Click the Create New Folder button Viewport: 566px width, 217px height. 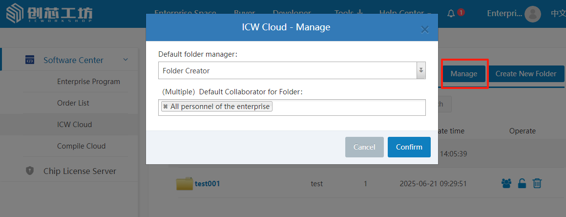click(x=525, y=74)
